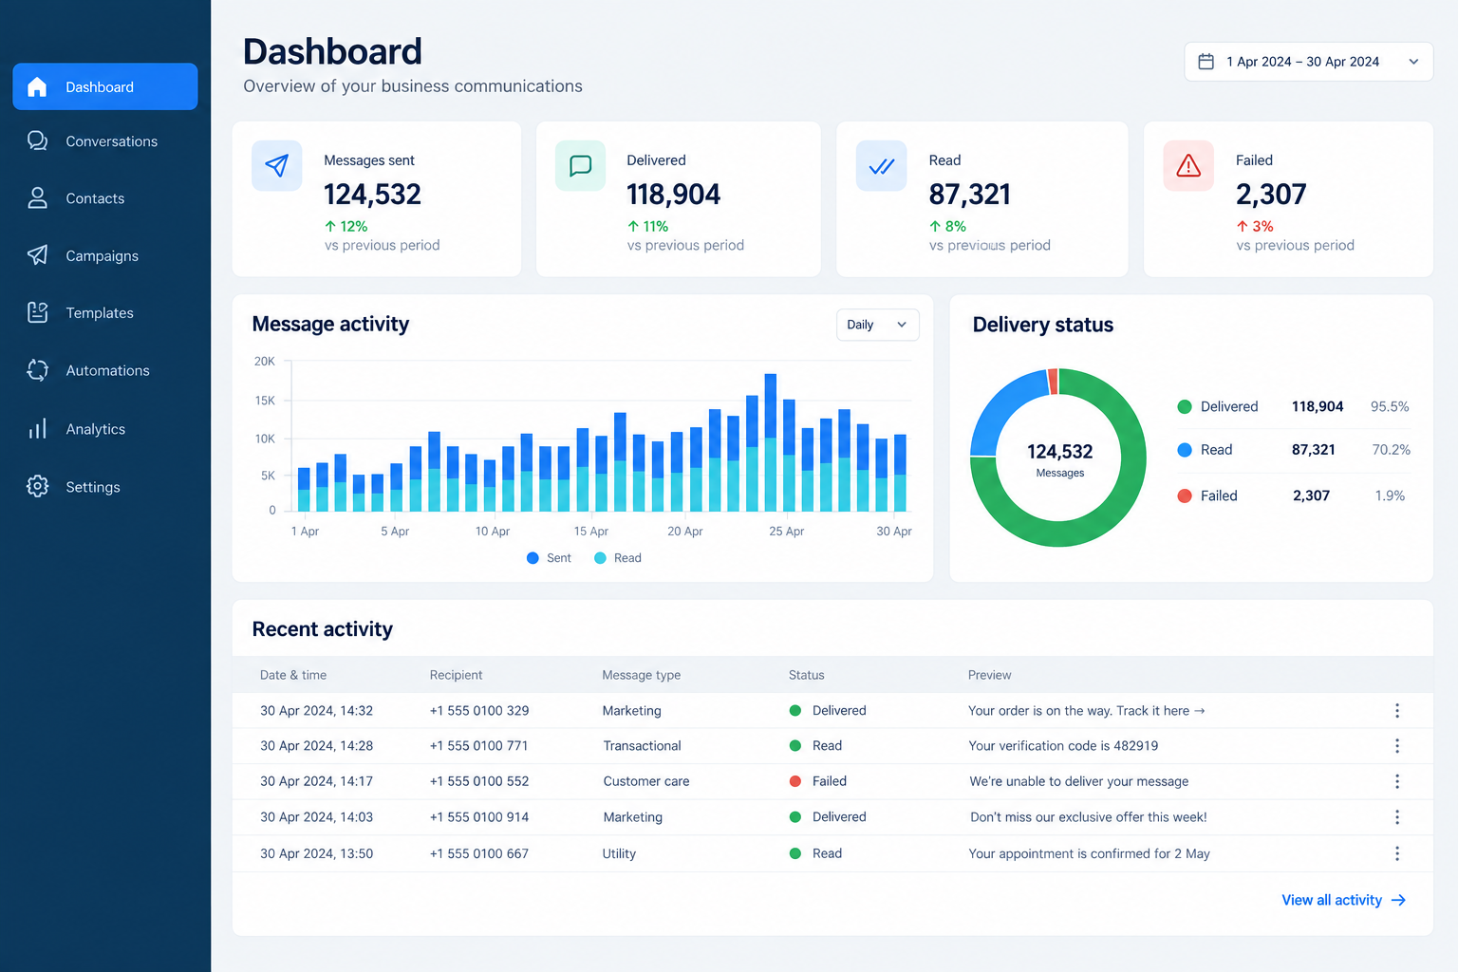Click the 'Track it here' preview message
Viewport: 1458px width, 972px height.
pos(1087,711)
